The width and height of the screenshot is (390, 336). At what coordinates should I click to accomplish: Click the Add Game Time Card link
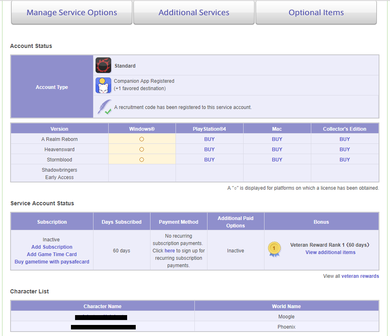point(52,254)
